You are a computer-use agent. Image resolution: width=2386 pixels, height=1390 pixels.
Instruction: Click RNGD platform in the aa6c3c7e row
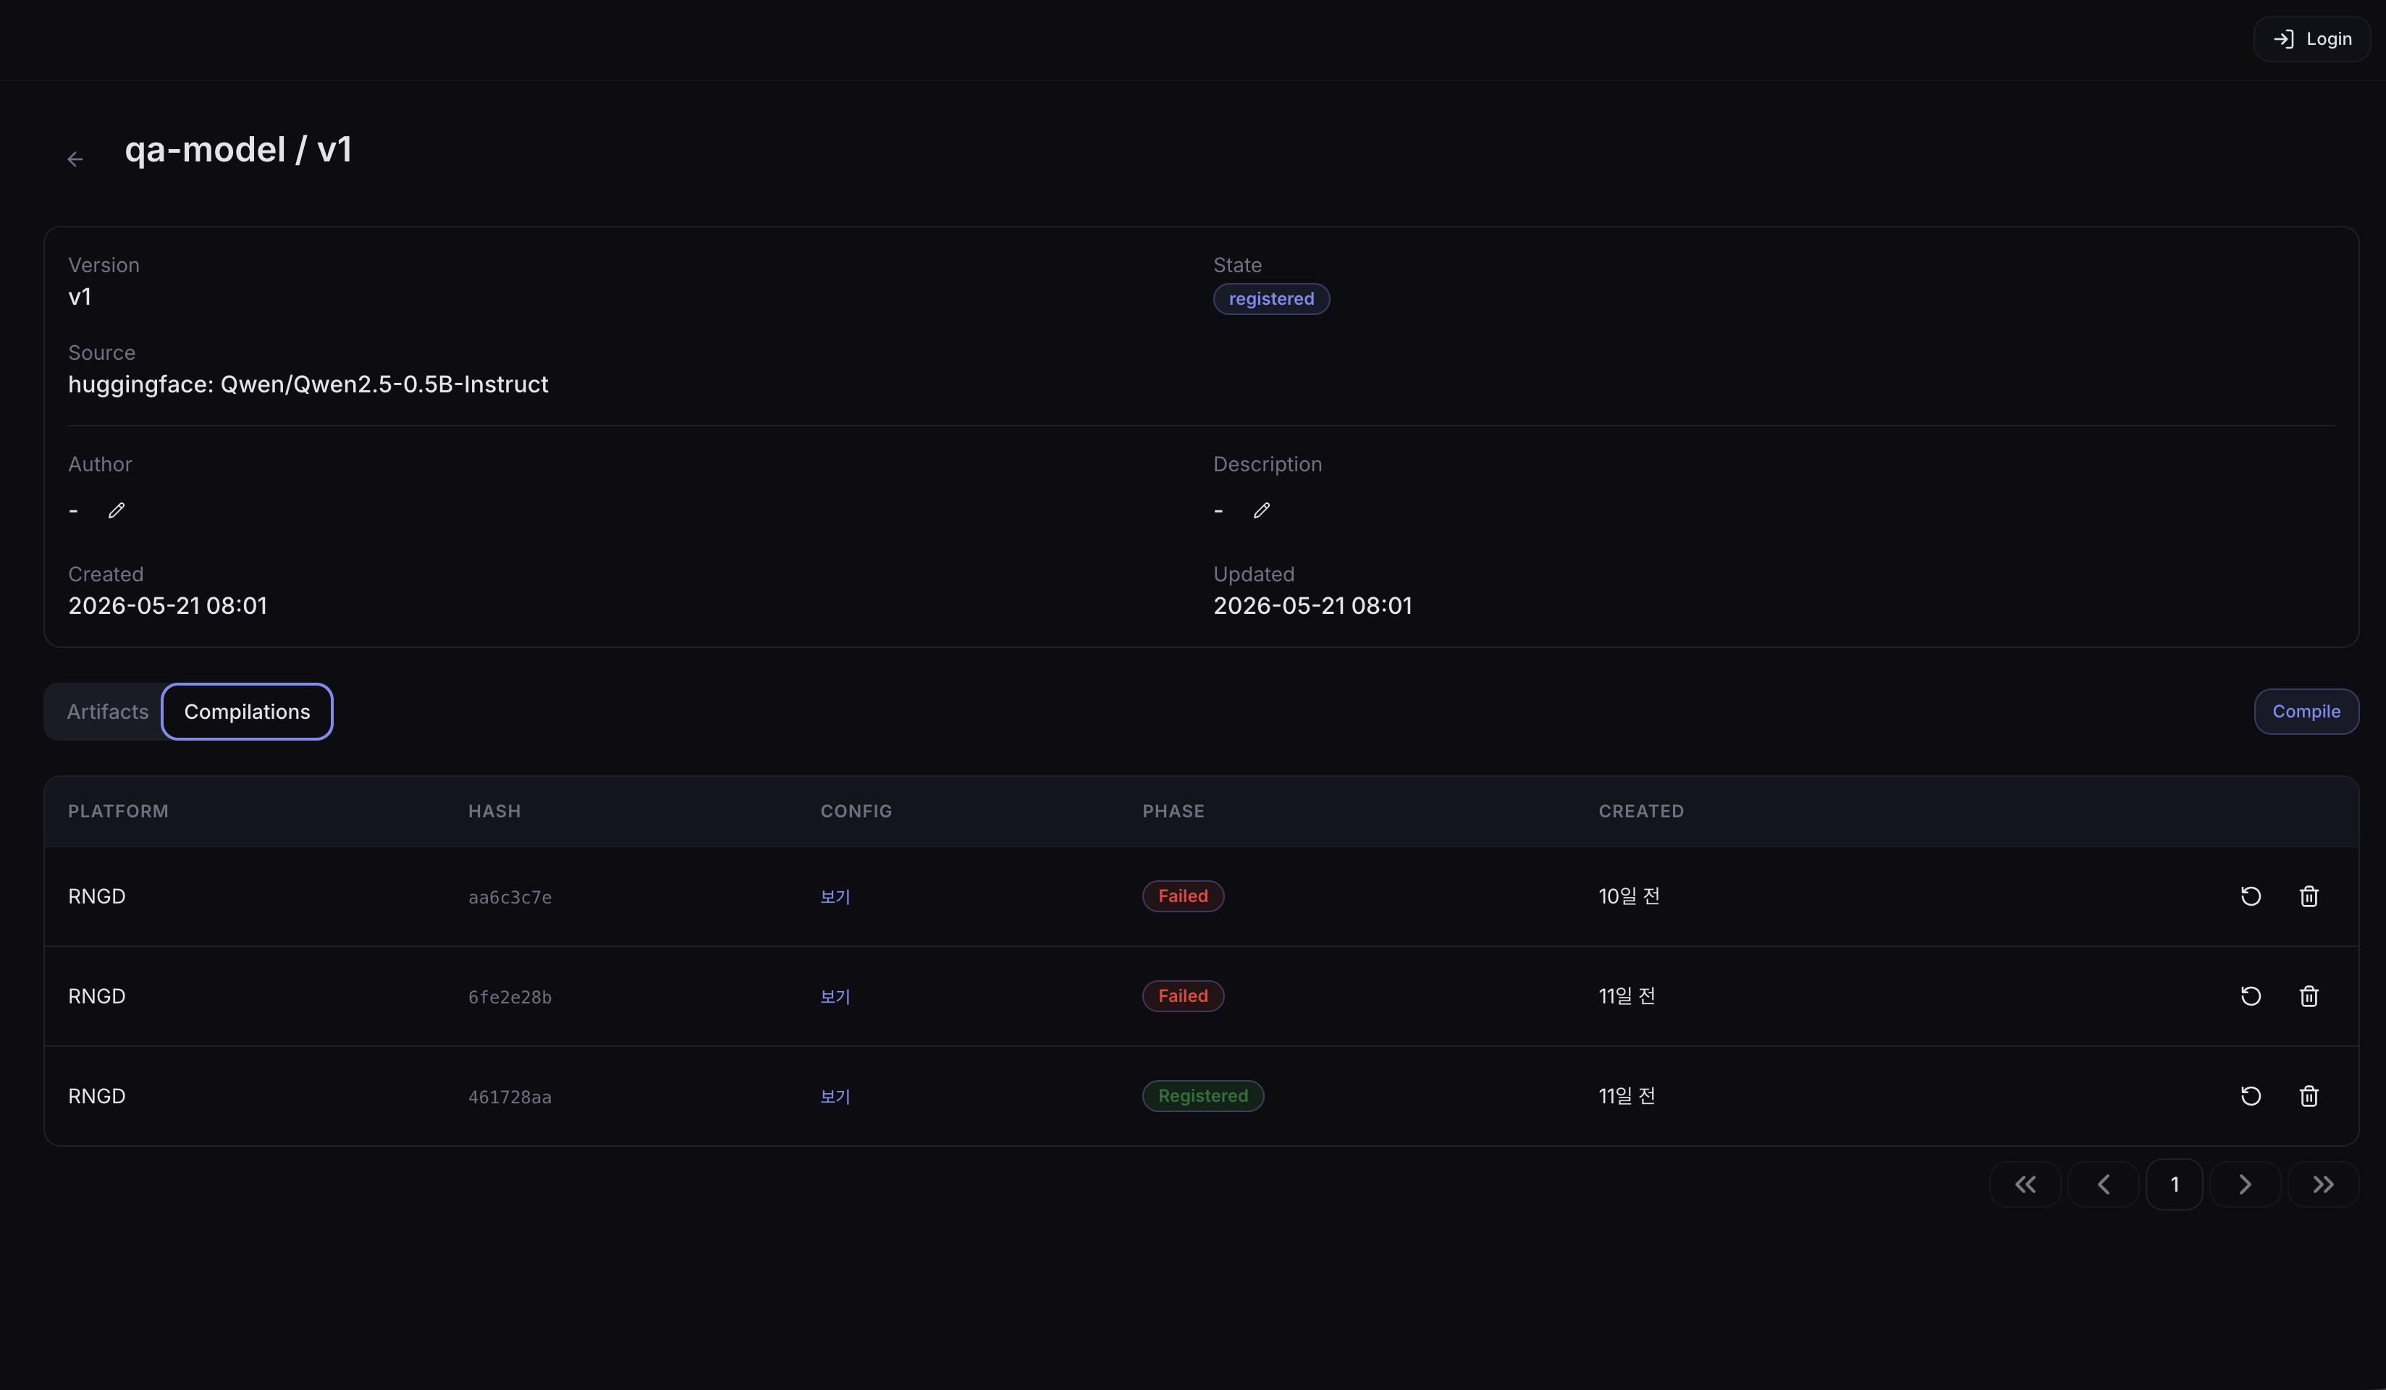click(x=96, y=896)
